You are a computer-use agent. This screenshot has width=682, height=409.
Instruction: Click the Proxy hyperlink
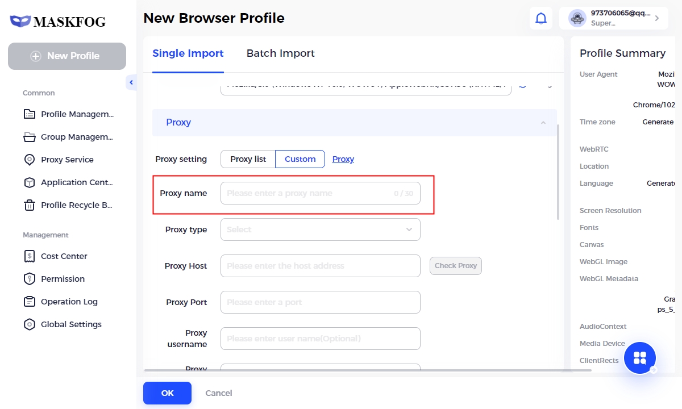pos(343,159)
